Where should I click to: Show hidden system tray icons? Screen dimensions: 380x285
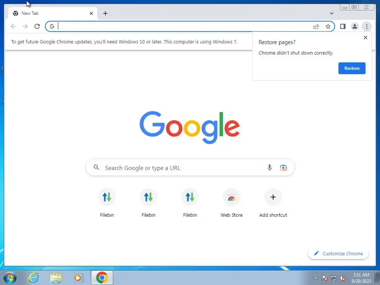pyautogui.click(x=315, y=278)
